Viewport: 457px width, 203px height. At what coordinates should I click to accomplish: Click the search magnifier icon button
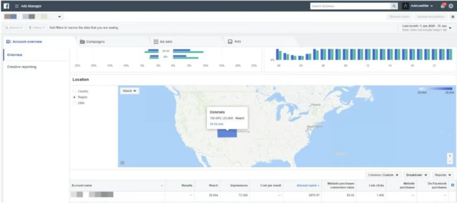click(394, 6)
